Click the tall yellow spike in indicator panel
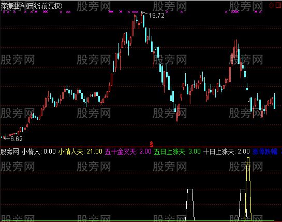 point(248,188)
